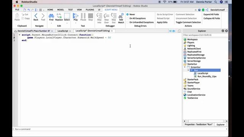Click Reload Script
This screenshot has height=137, width=244.
[163, 18]
